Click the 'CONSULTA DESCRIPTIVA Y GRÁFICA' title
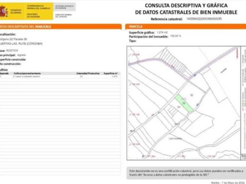Viewport: 246px width, 184px height. tap(186, 5)
